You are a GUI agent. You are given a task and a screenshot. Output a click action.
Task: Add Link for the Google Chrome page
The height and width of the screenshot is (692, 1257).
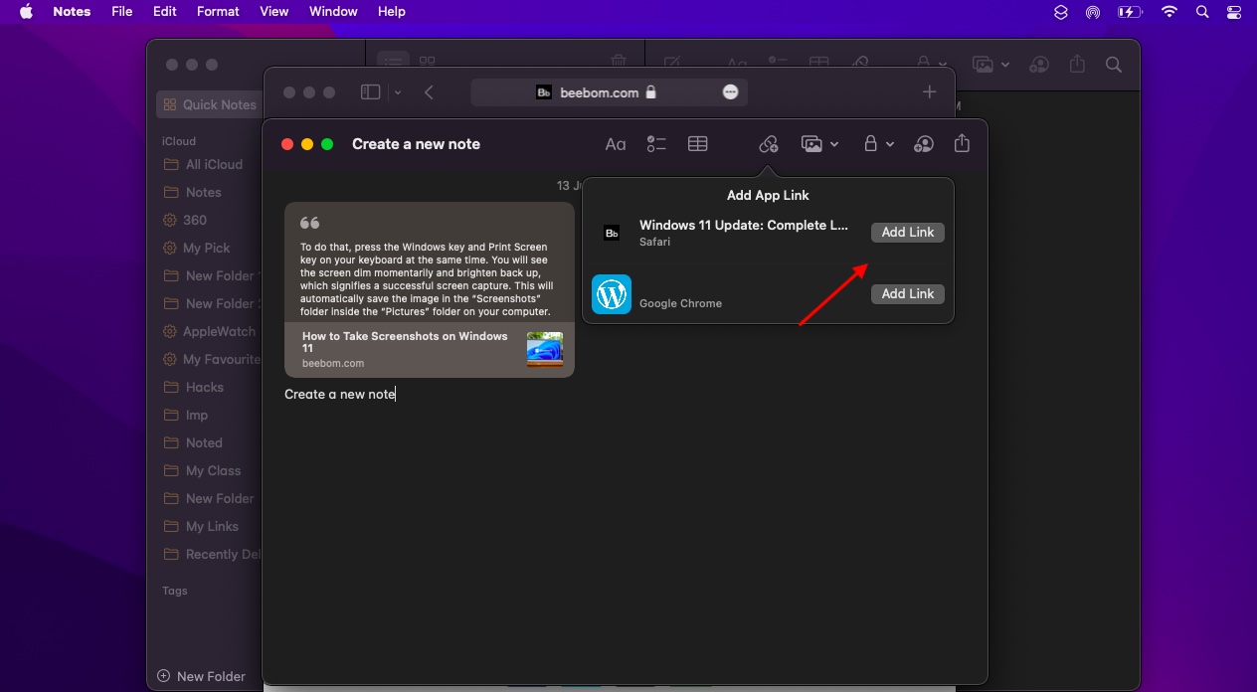pyautogui.click(x=906, y=293)
